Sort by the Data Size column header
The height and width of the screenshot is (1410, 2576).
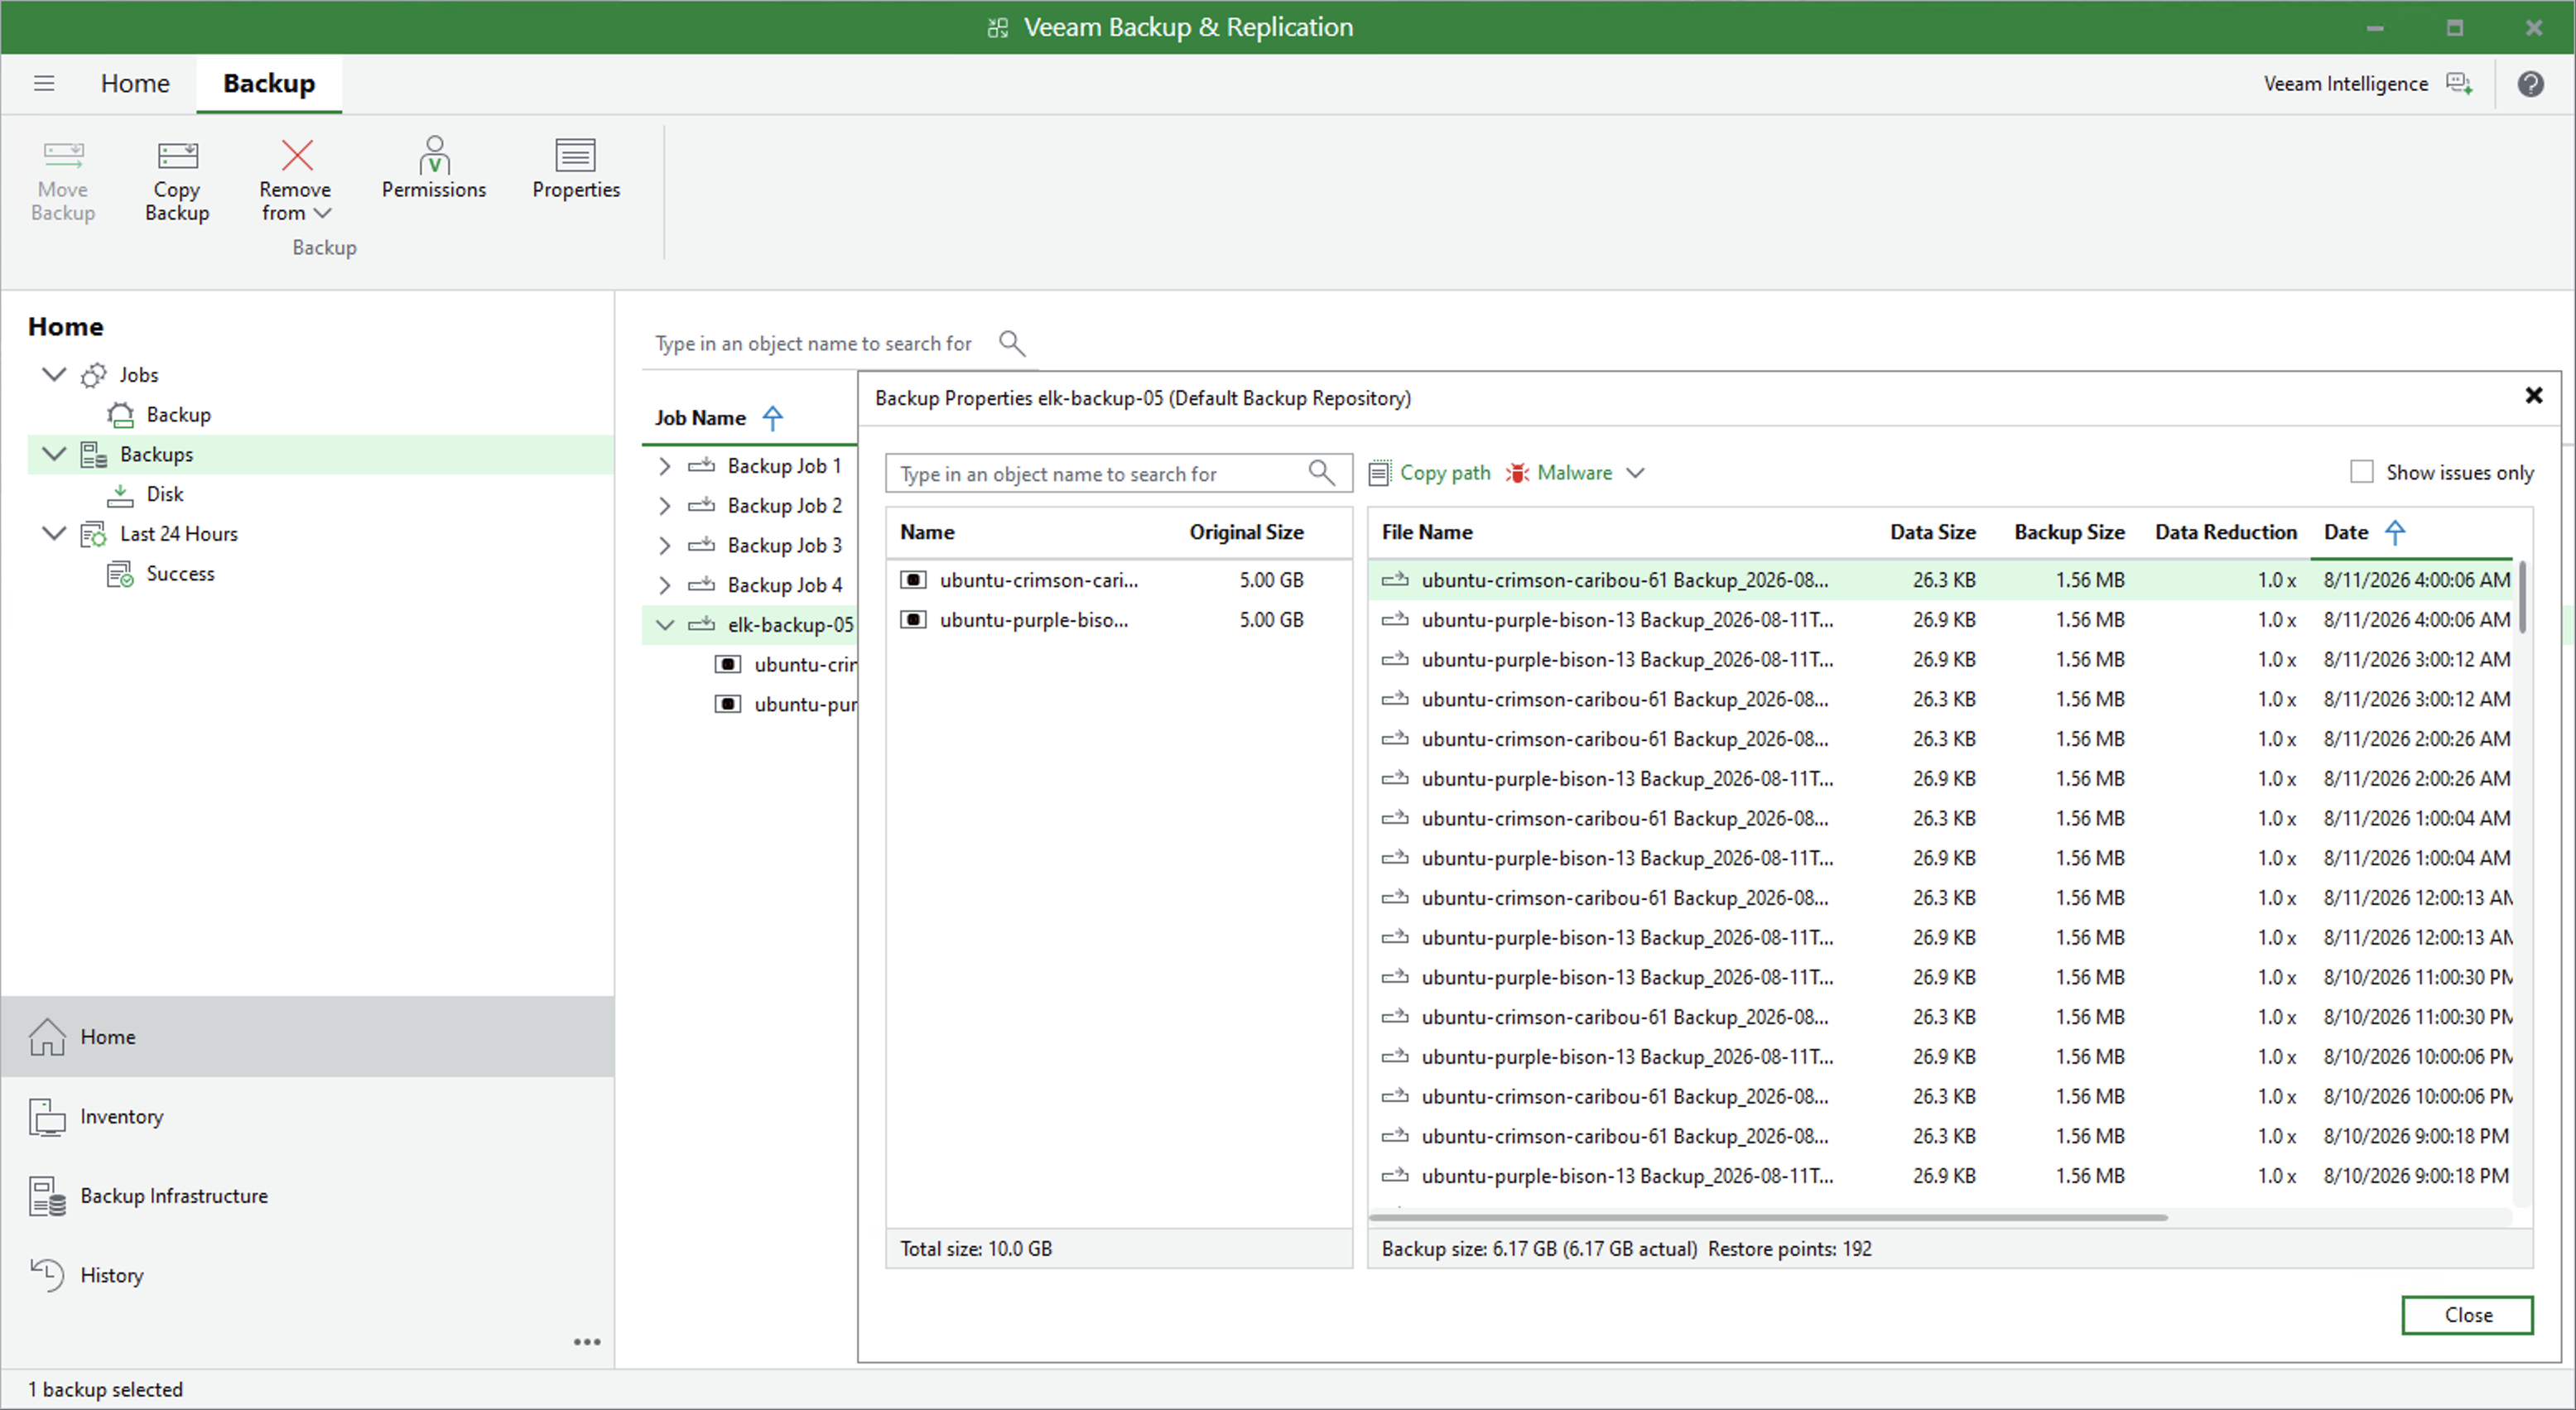(x=1932, y=532)
